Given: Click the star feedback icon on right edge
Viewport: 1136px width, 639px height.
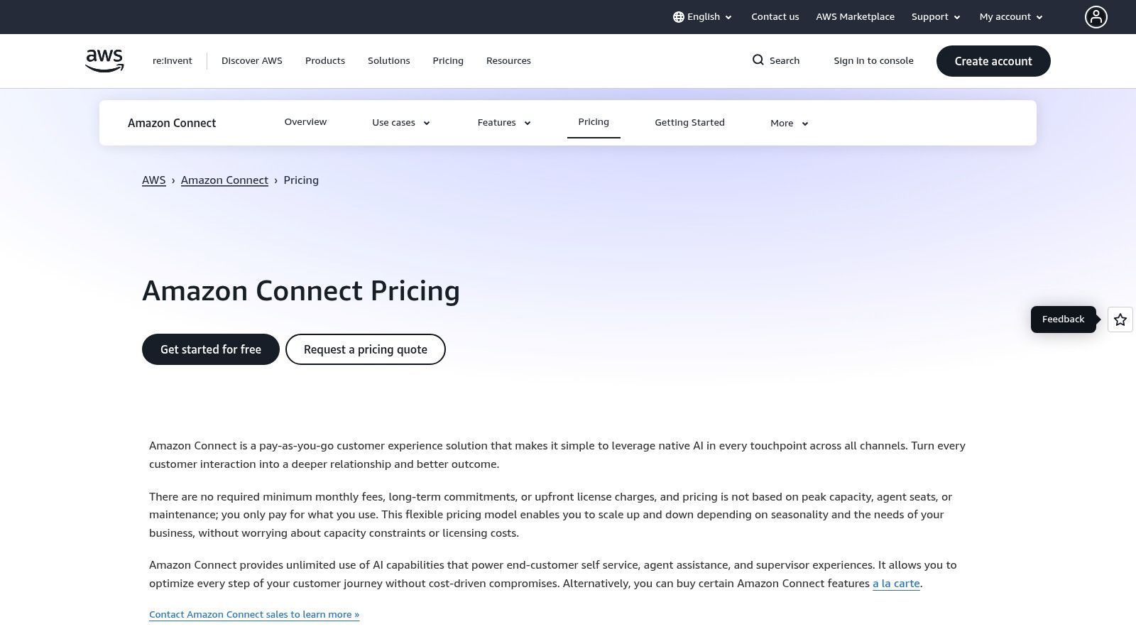Looking at the screenshot, I should (1120, 319).
